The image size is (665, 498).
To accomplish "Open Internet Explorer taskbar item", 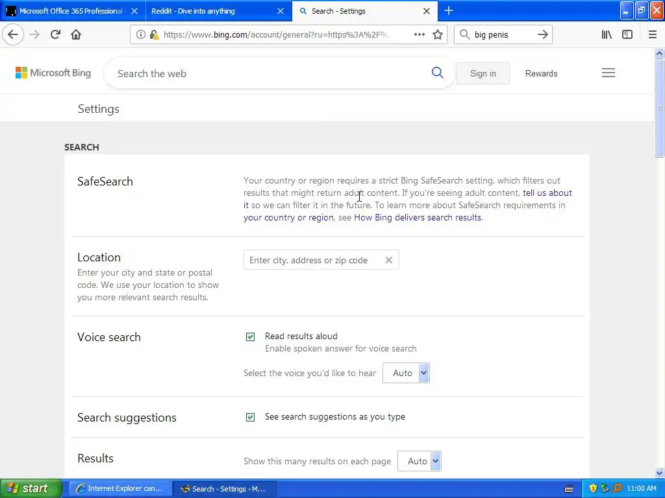I will [119, 489].
